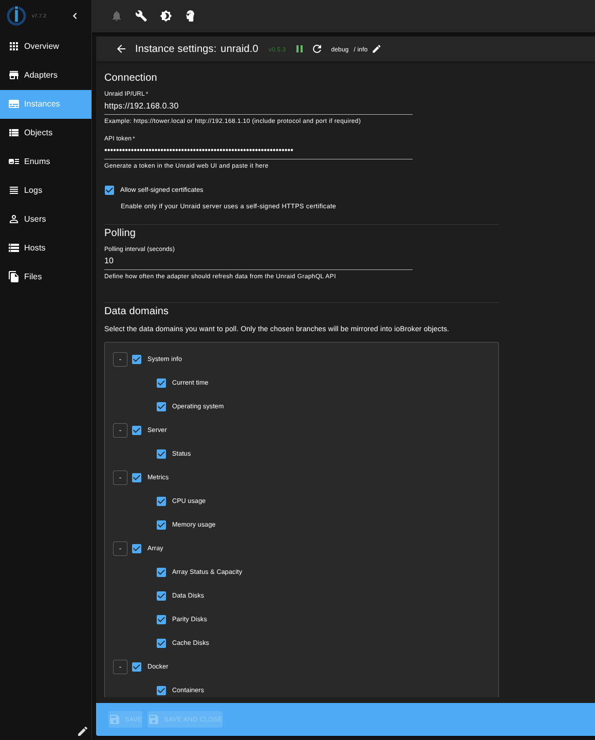Pause the unraid.0 instance
This screenshot has height=740, width=595.
click(x=300, y=49)
